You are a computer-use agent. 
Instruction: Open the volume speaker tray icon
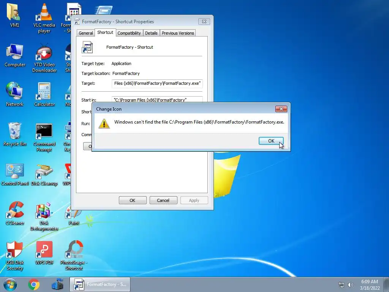pos(351,285)
